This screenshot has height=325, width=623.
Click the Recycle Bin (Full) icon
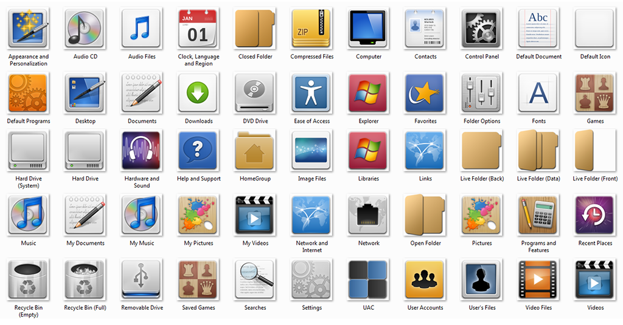(85, 279)
